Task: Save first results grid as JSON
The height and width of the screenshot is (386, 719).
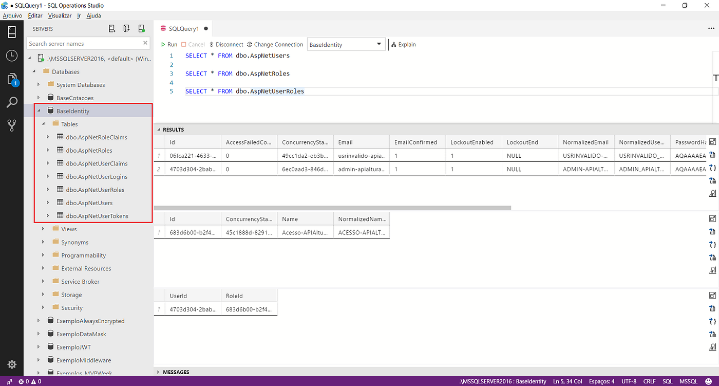Action: (712, 168)
